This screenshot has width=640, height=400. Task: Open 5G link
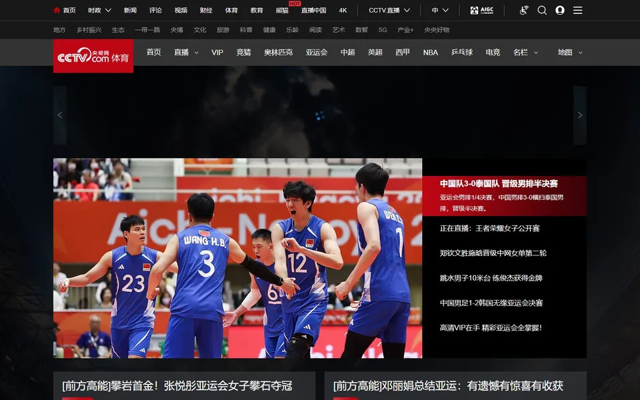coord(383,30)
